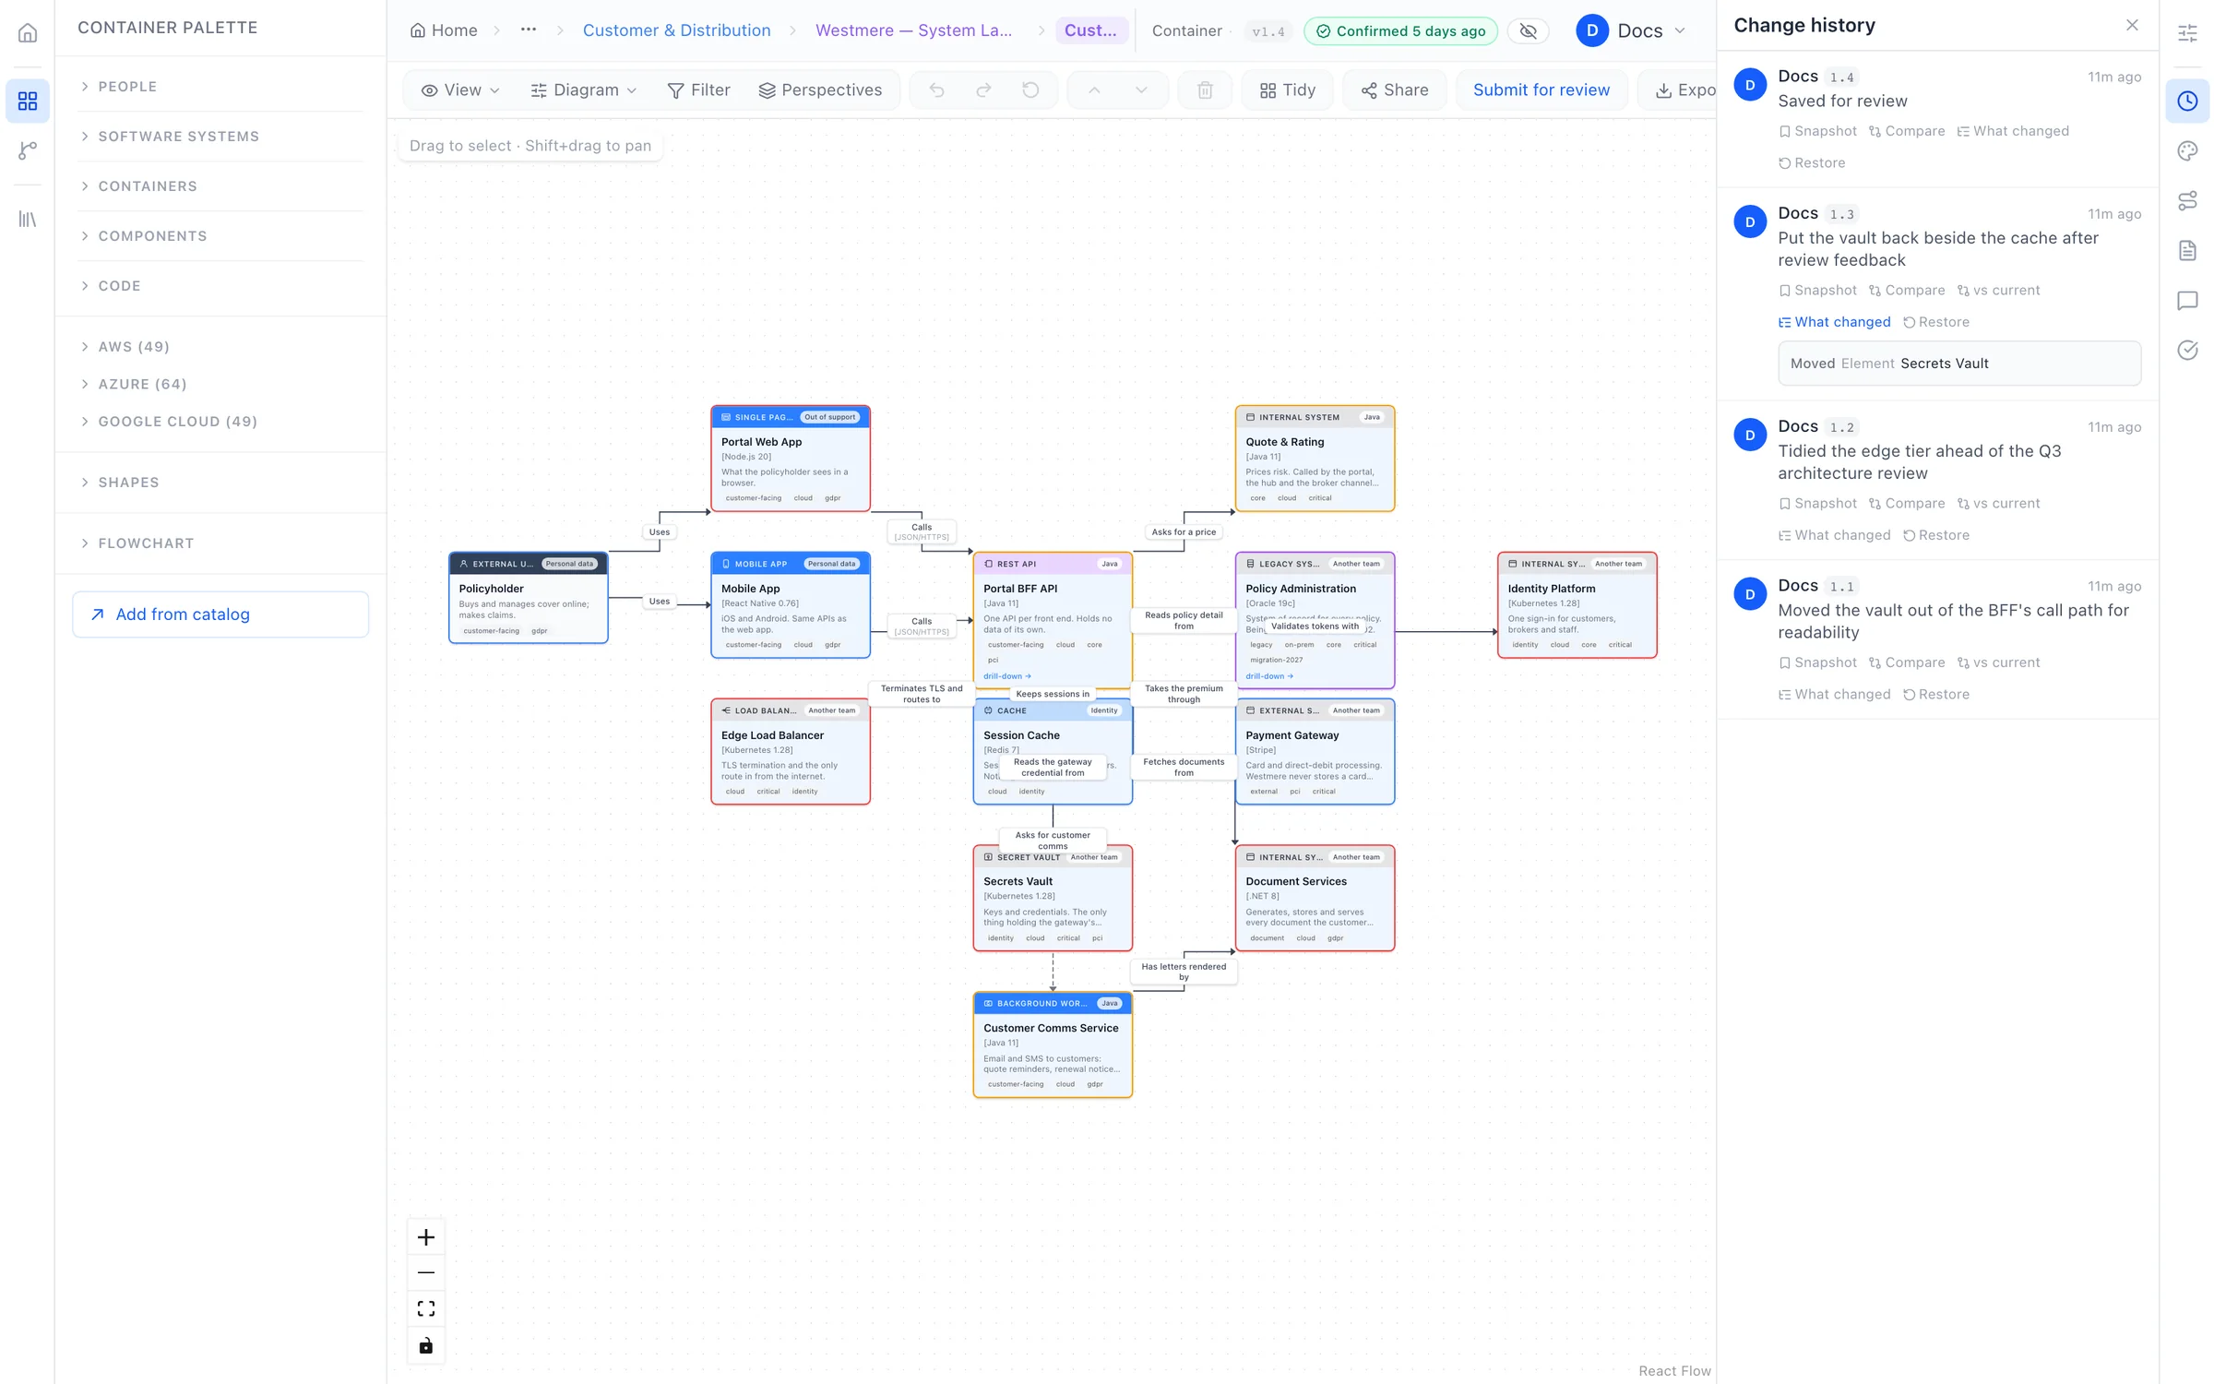Select the Portal BFF API node

[1052, 620]
